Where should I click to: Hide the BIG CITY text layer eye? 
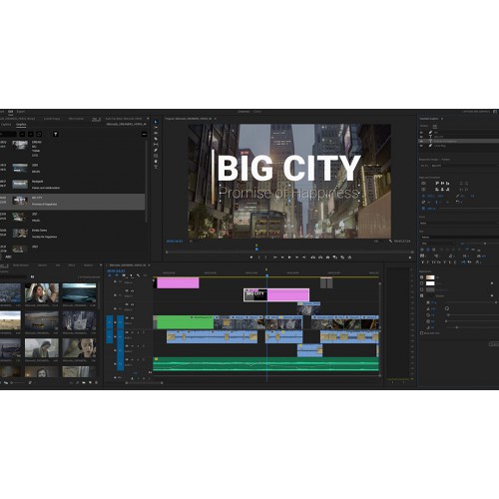point(421,137)
